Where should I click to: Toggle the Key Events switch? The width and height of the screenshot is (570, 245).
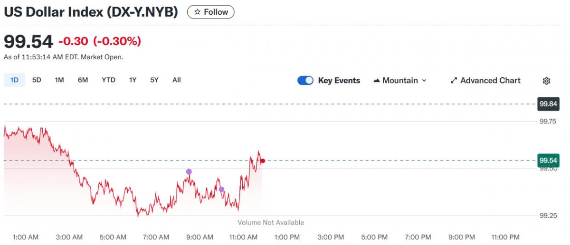[305, 81]
